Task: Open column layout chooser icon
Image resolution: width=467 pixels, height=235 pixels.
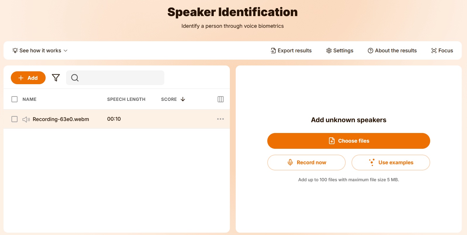Action: [x=220, y=99]
